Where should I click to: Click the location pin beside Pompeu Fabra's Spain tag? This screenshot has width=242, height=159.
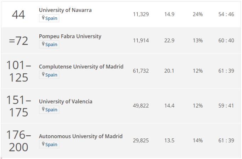coord(43,44)
